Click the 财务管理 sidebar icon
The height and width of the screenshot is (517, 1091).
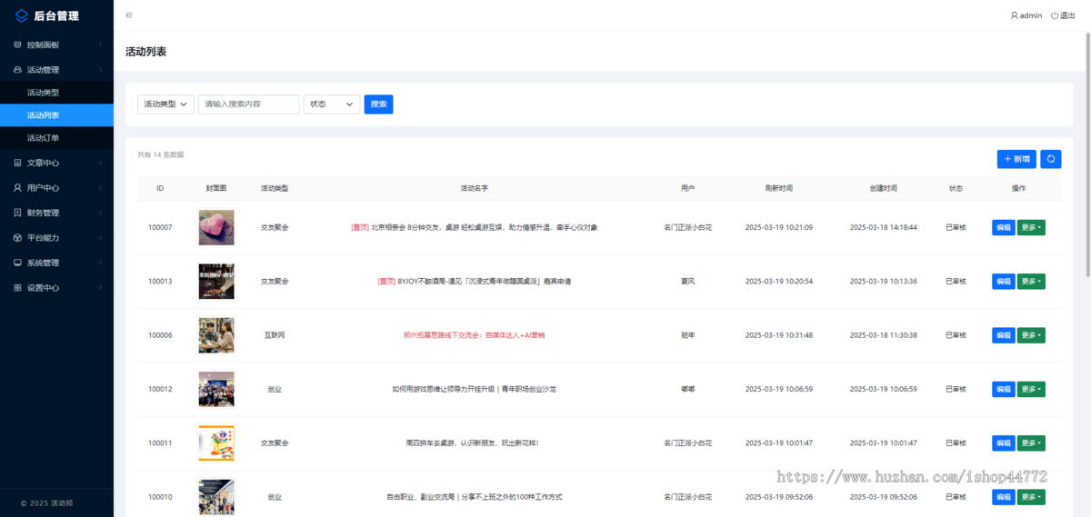coord(17,213)
